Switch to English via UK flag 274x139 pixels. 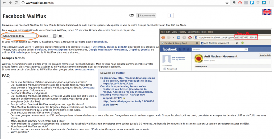[x=267, y=12]
